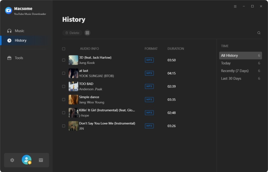Click the Macsome app logo

pyautogui.click(x=9, y=11)
